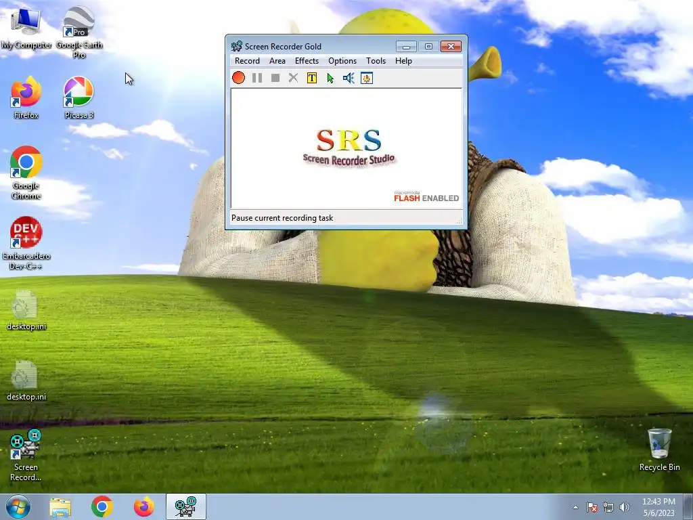Select the Picasa 3 desktop icon
The height and width of the screenshot is (520, 693).
(79, 98)
